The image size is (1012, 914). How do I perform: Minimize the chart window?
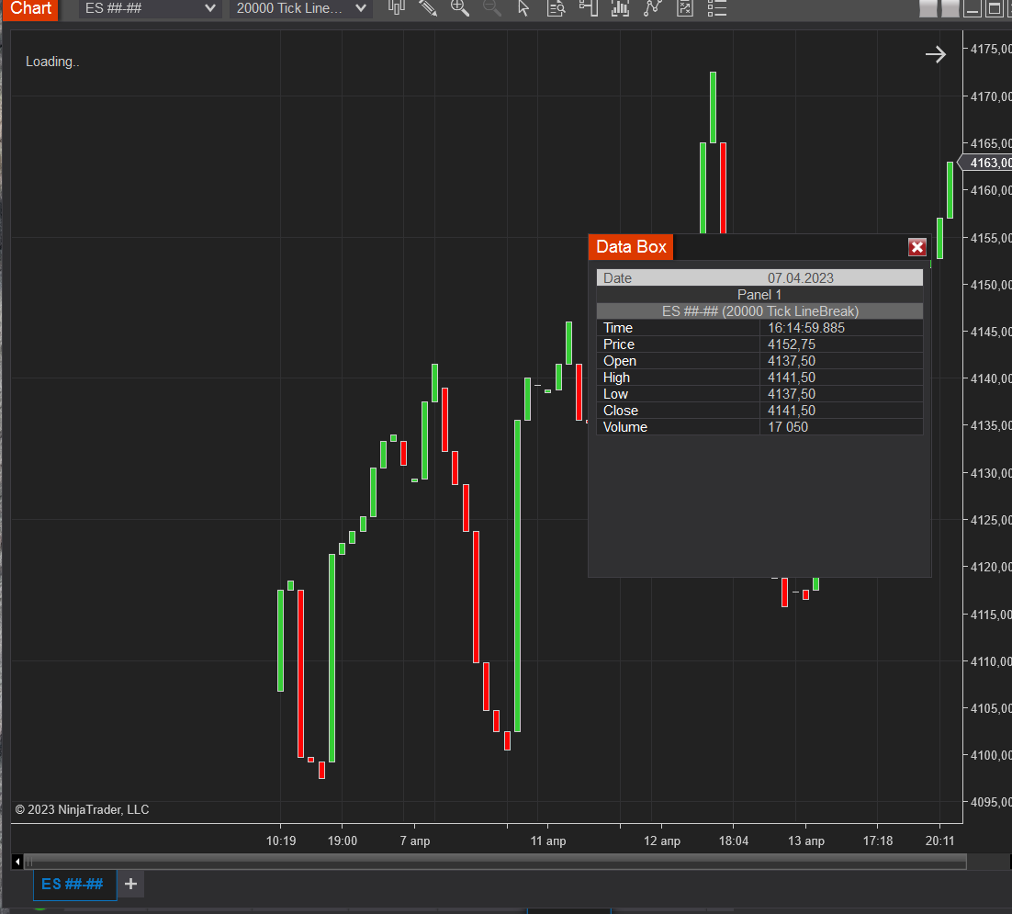972,9
